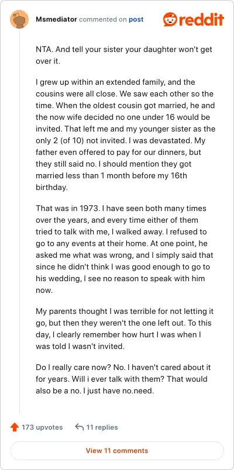The image size is (234, 470).
Task: Click the word "birthday." ending second paragraph
Action: 50,187
